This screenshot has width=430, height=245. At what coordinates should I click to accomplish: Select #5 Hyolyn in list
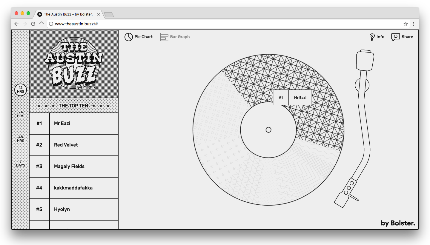pos(74,209)
